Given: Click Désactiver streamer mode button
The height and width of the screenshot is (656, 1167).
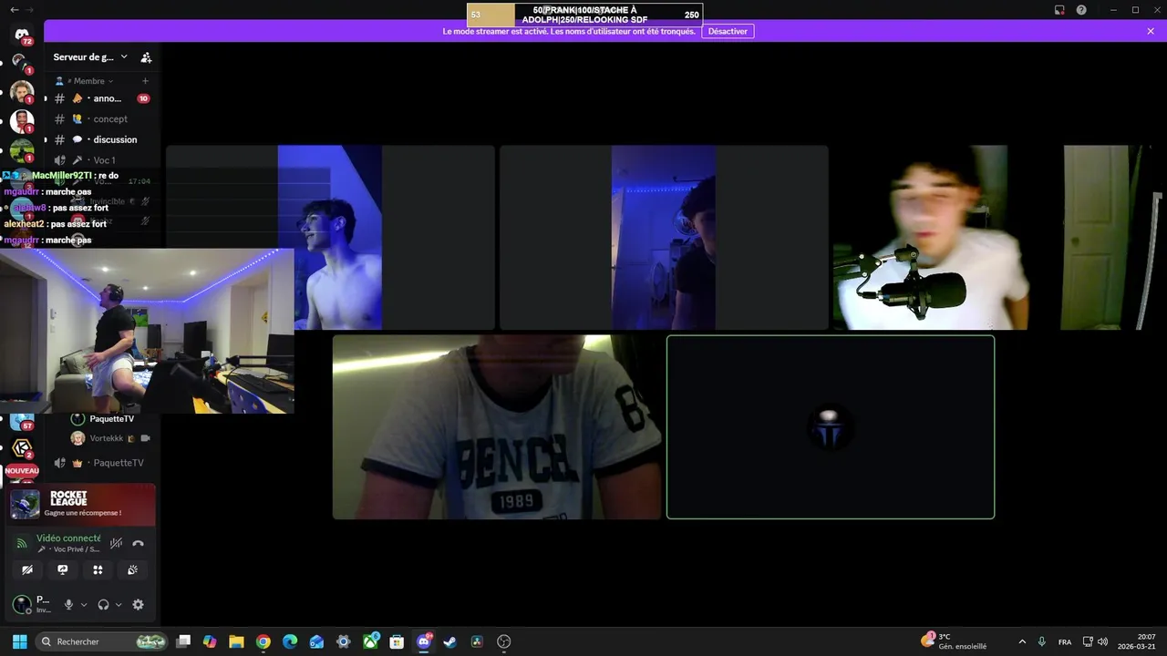Looking at the screenshot, I should [x=728, y=31].
